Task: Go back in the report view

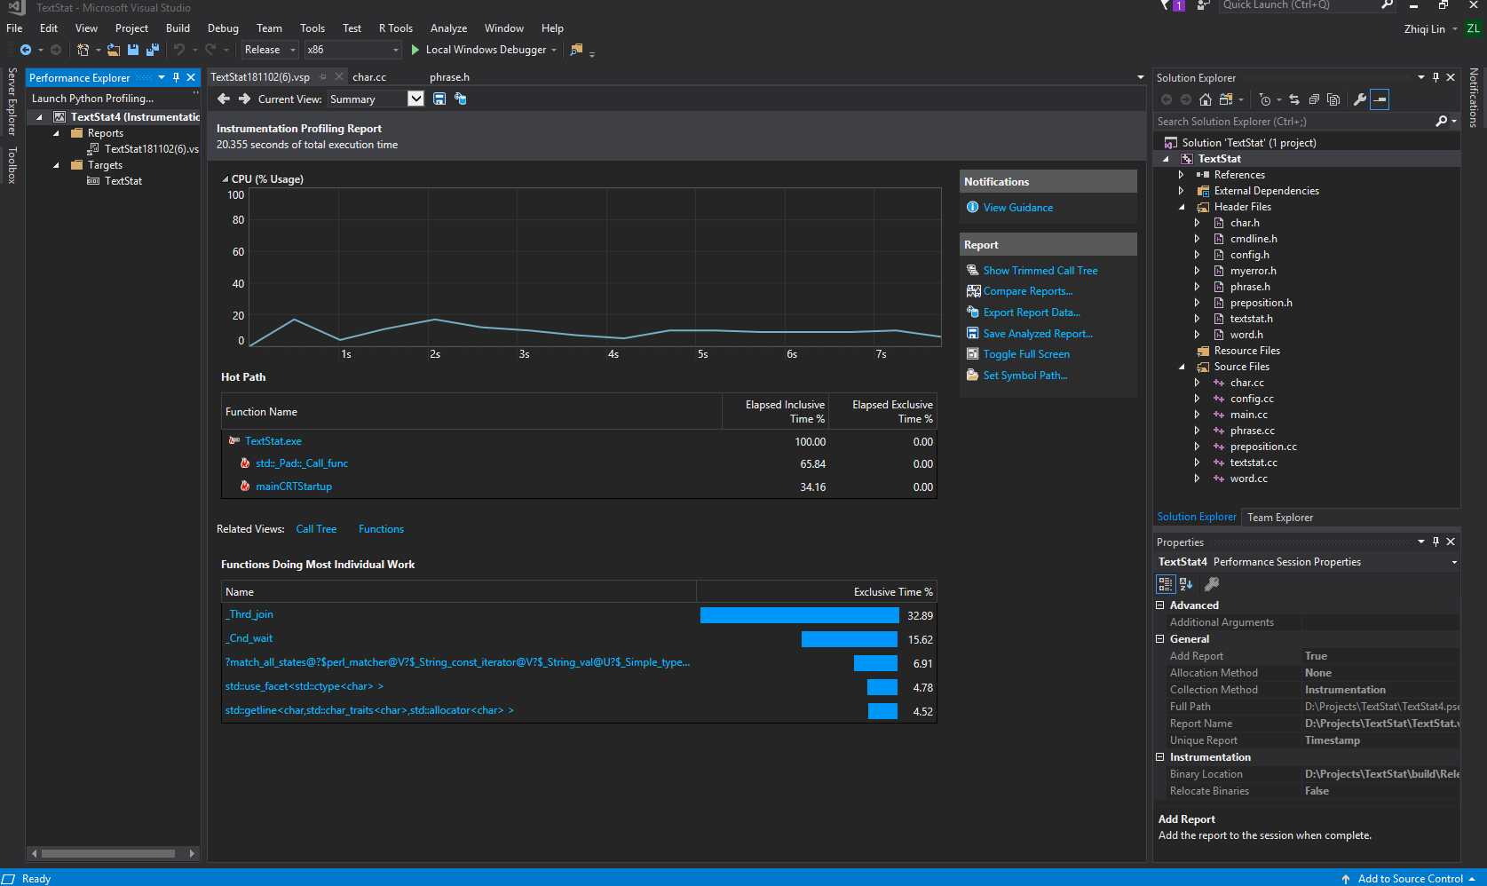Action: (x=224, y=99)
